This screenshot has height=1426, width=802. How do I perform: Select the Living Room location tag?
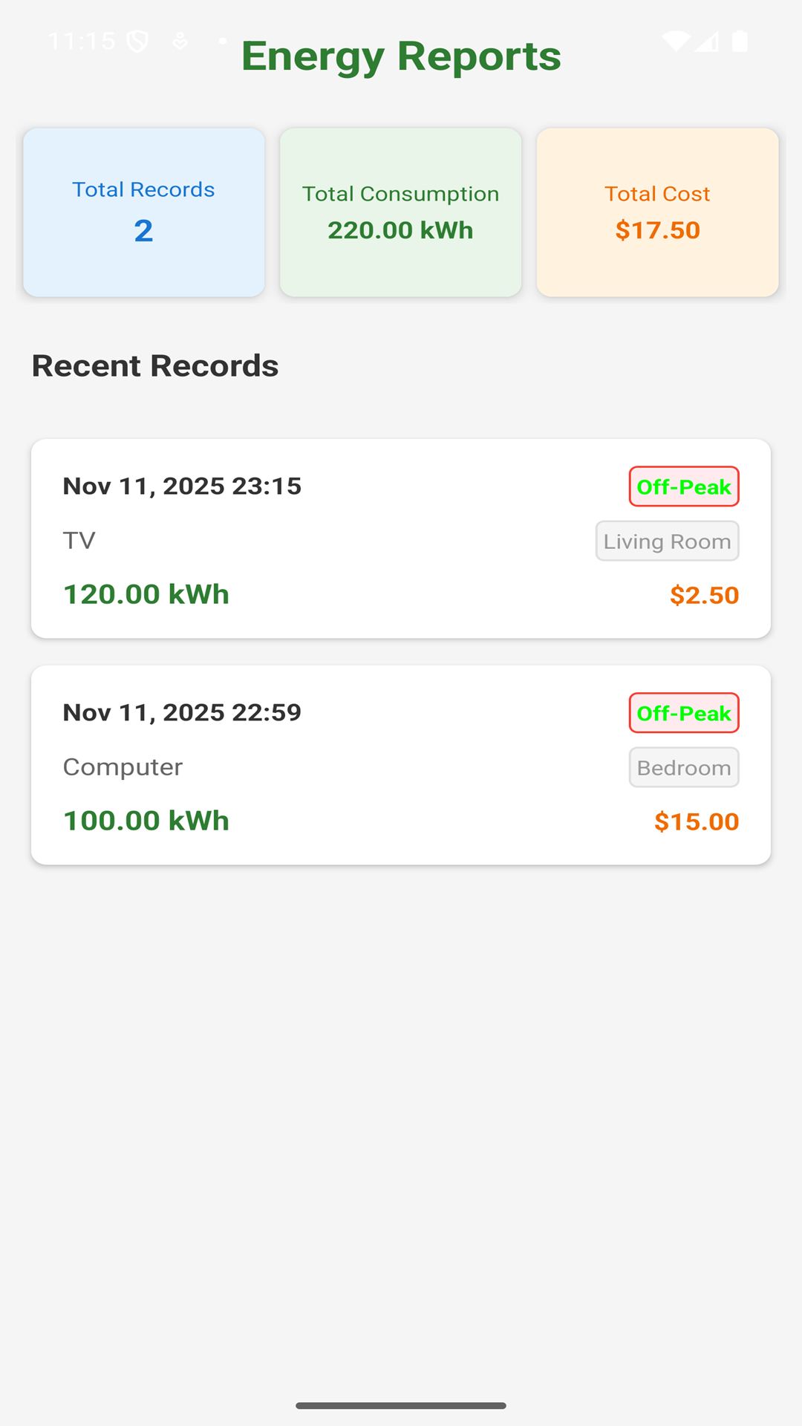coord(667,541)
